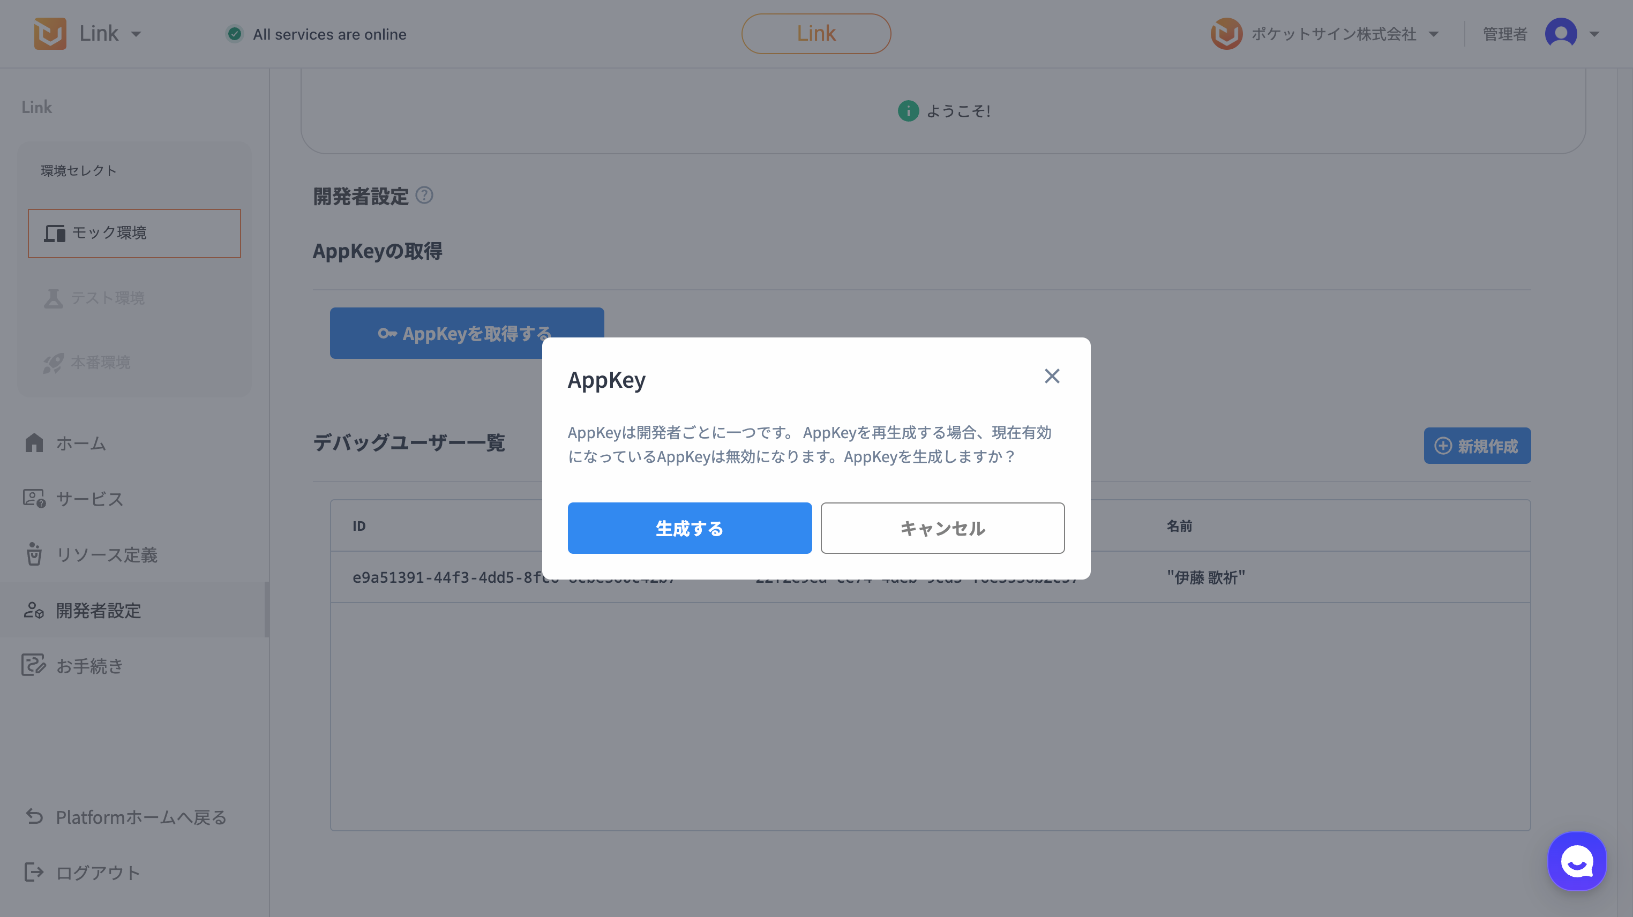Select テスト環境 in environment selector

(x=108, y=298)
